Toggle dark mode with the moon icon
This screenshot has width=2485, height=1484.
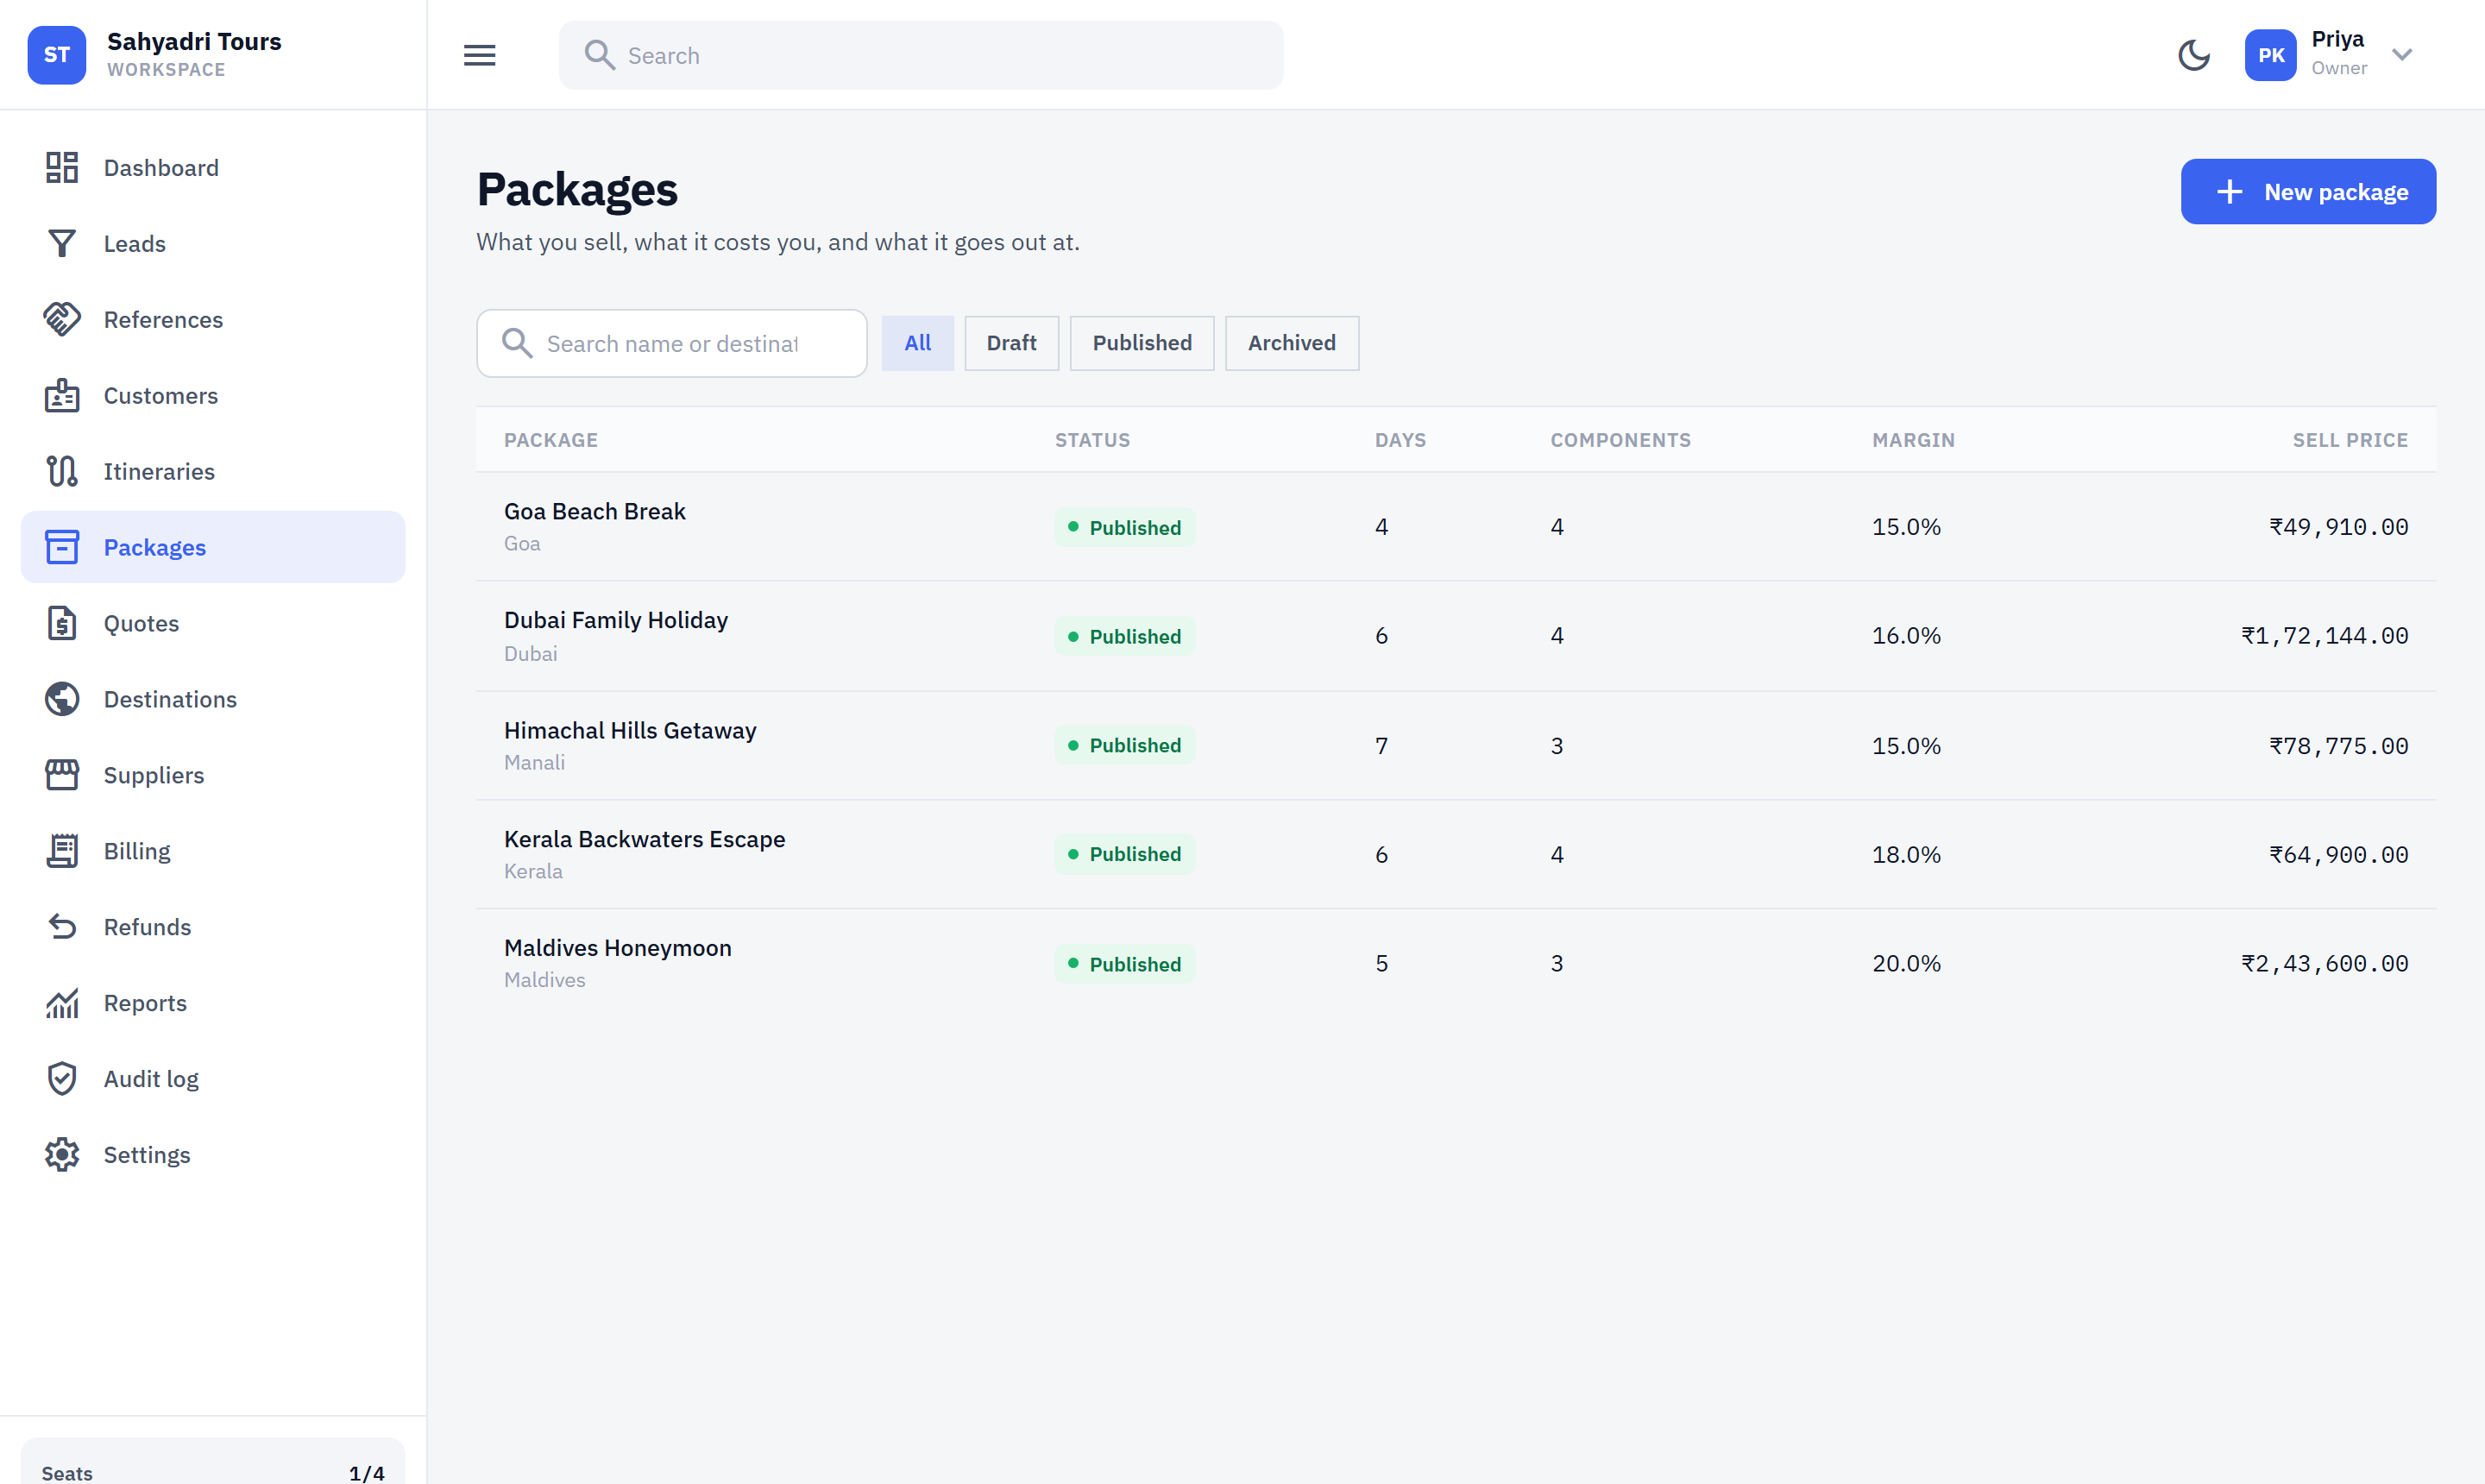point(2193,55)
